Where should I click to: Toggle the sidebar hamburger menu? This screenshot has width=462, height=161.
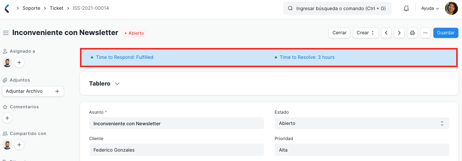pos(6,33)
